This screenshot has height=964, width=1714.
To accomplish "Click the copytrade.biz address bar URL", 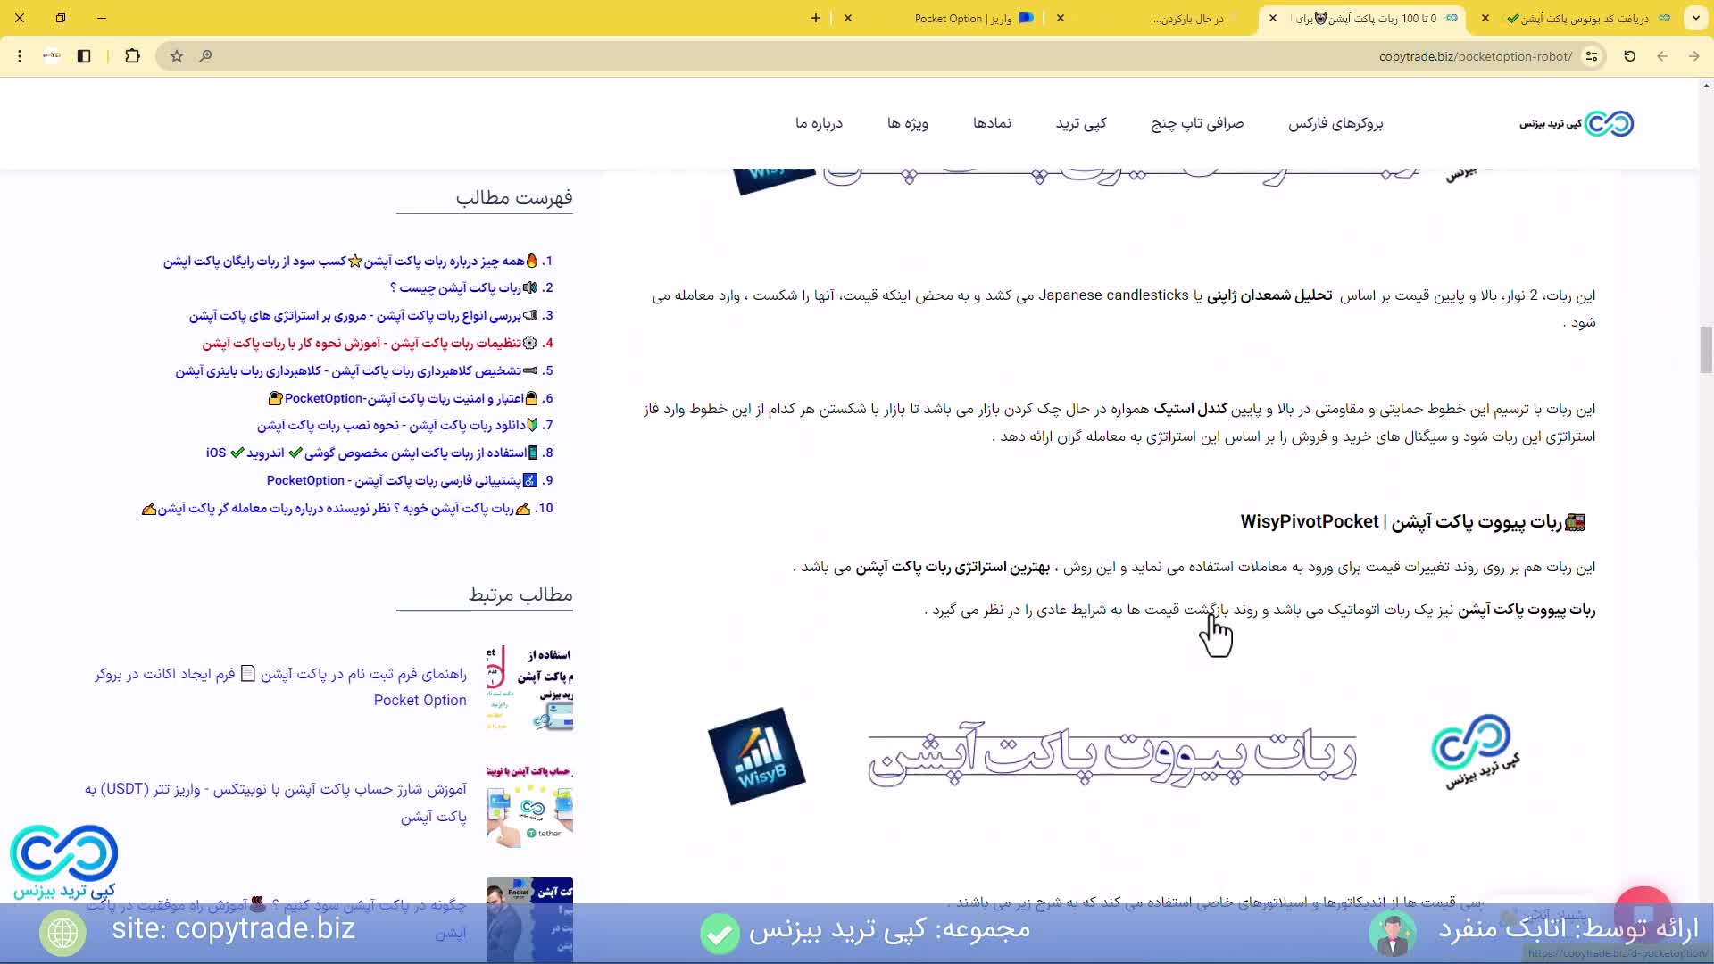I will [1475, 56].
